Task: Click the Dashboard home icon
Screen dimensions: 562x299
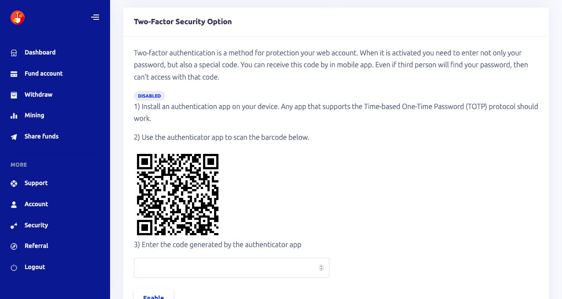Action: click(14, 53)
